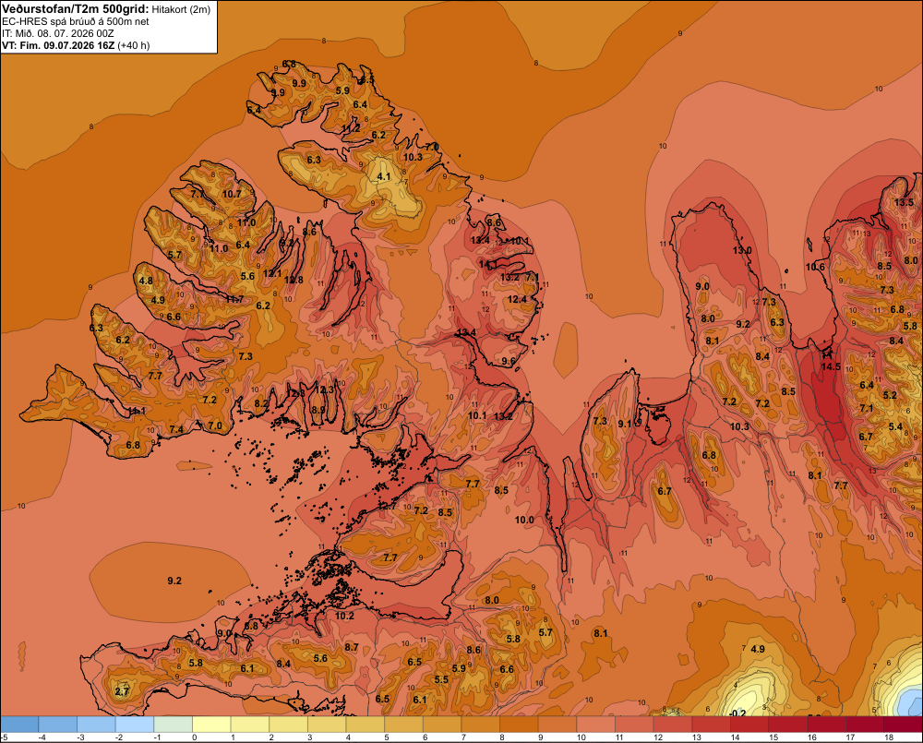The width and height of the screenshot is (923, 743).
Task: Click the 2.7 temperature label
Action: [122, 691]
